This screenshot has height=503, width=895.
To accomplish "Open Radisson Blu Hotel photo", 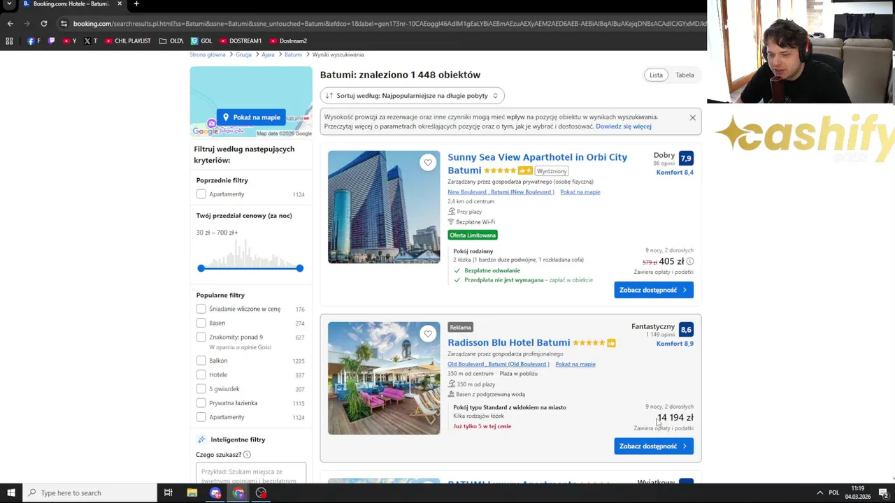I will (384, 378).
